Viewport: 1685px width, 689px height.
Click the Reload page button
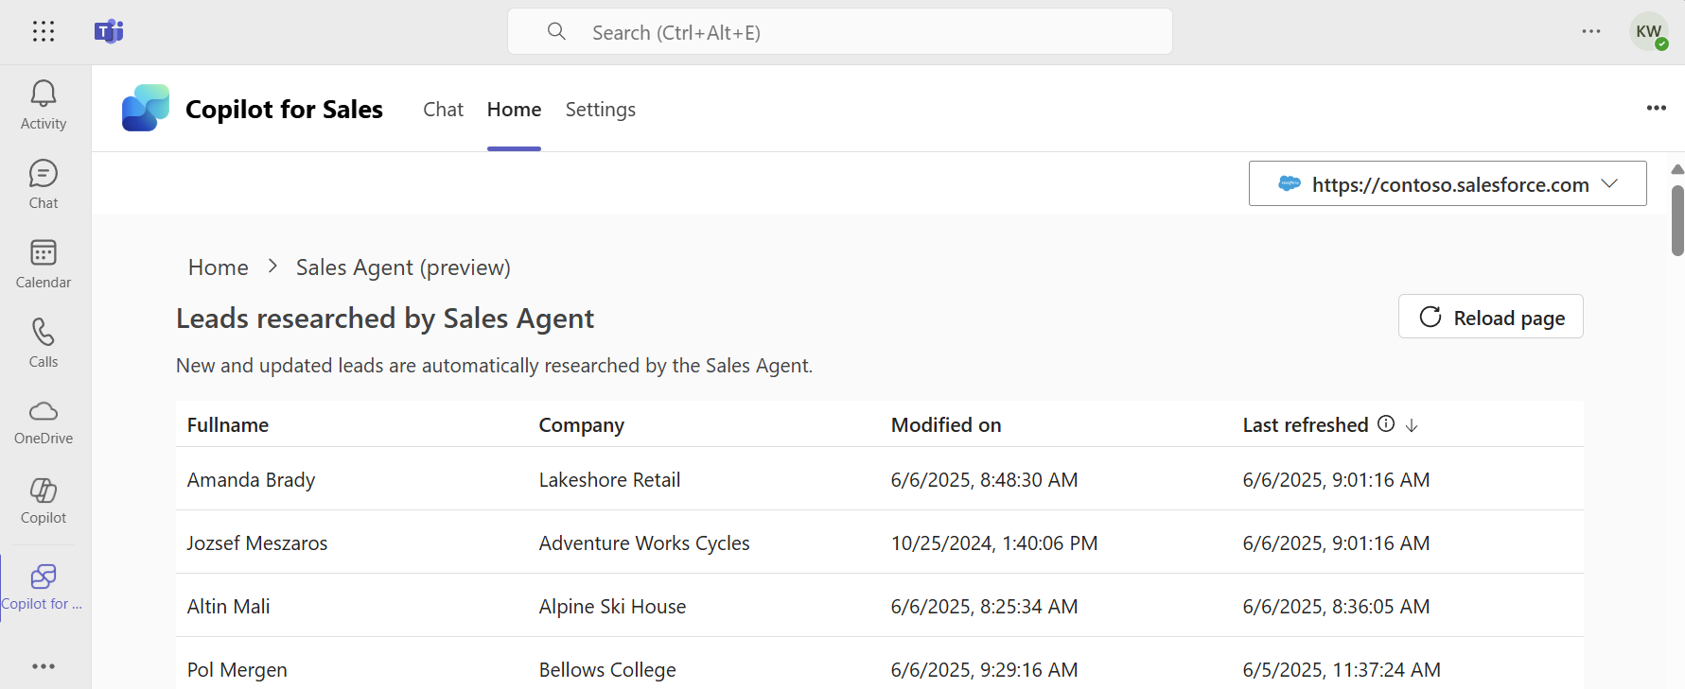pyautogui.click(x=1490, y=317)
